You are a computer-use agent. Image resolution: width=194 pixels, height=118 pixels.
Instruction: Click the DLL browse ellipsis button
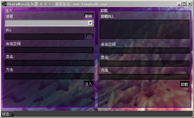pos(89,37)
